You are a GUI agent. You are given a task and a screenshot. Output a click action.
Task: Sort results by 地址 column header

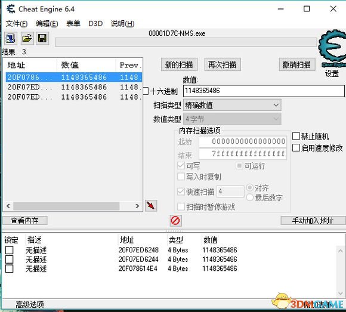coord(30,65)
